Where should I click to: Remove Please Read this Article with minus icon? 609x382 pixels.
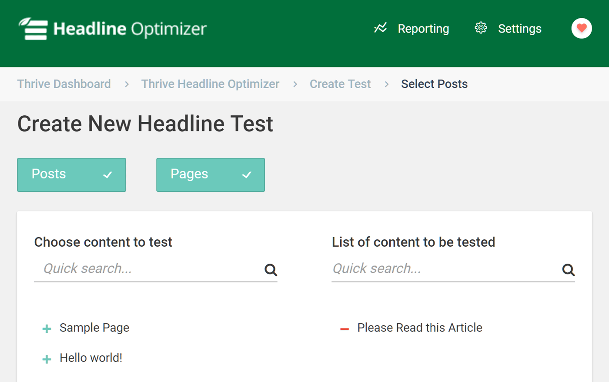345,329
